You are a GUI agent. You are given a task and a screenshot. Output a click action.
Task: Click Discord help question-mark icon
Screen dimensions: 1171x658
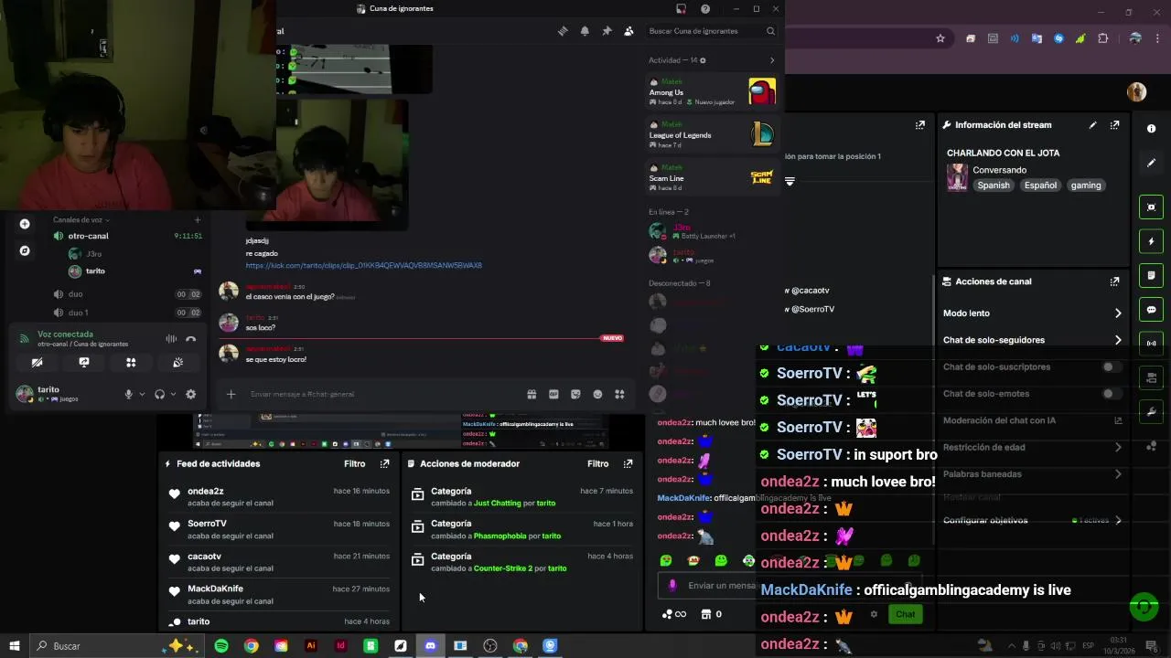(x=705, y=9)
